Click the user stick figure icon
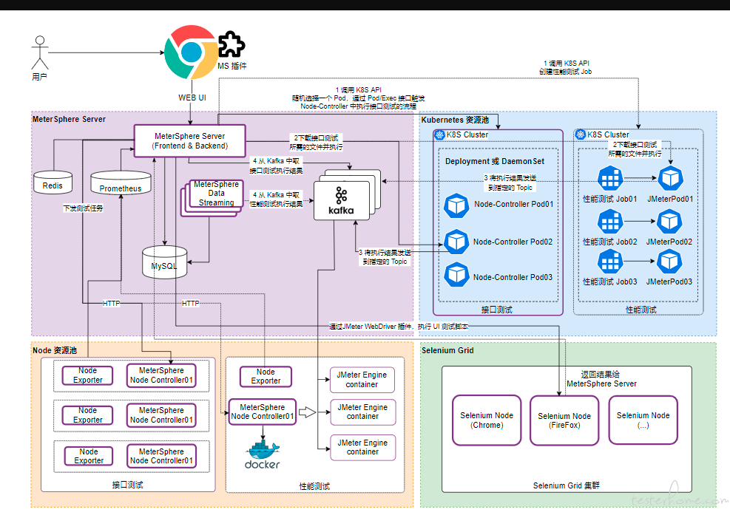This screenshot has width=730, height=515. coord(40,52)
